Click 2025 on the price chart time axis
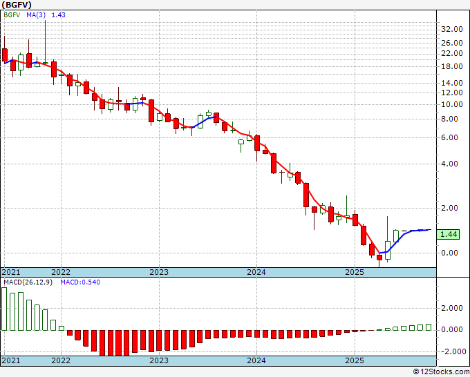Viewport: 470px width, 377px height. [x=355, y=272]
